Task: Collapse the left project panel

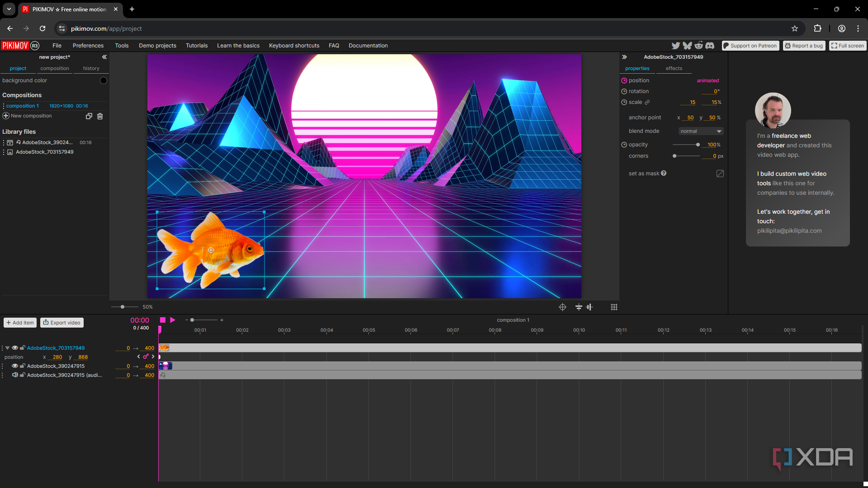Action: (x=104, y=57)
